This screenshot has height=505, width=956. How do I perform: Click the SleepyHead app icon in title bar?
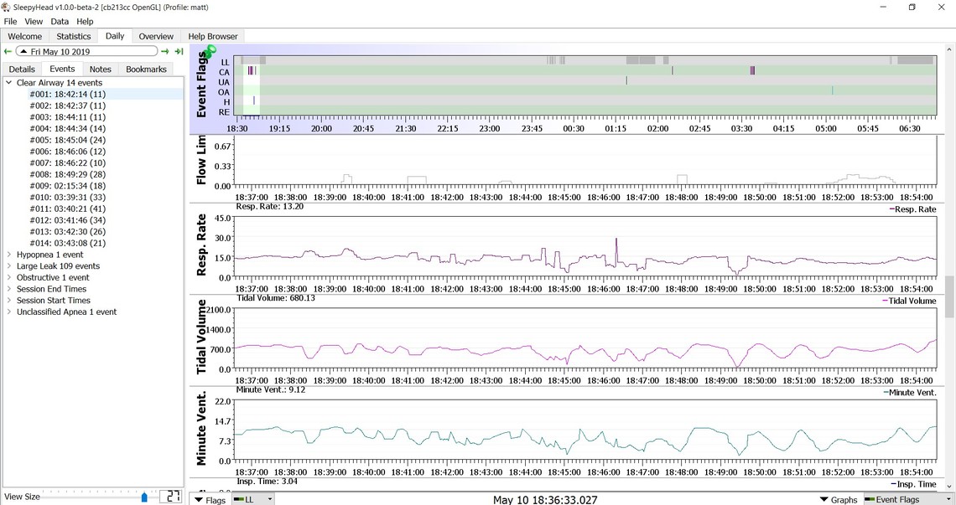[x=6, y=8]
